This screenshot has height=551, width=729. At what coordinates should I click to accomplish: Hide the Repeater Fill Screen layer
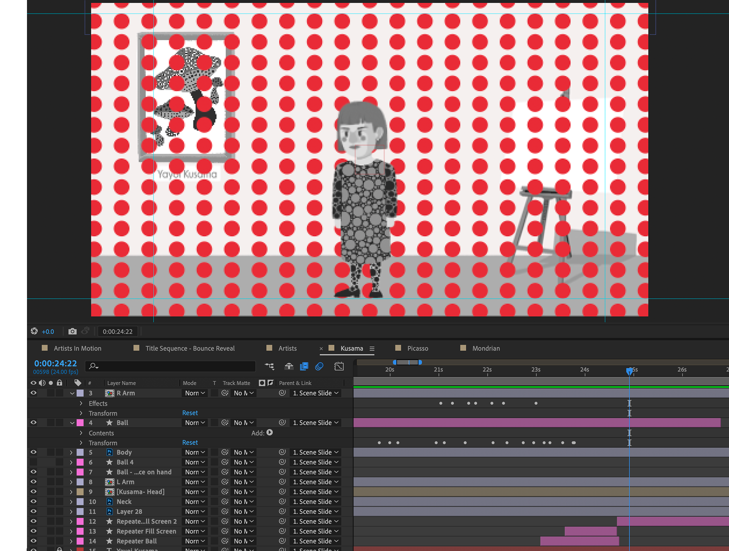[x=33, y=531]
